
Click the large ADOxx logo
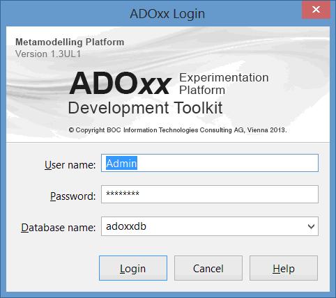click(120, 84)
